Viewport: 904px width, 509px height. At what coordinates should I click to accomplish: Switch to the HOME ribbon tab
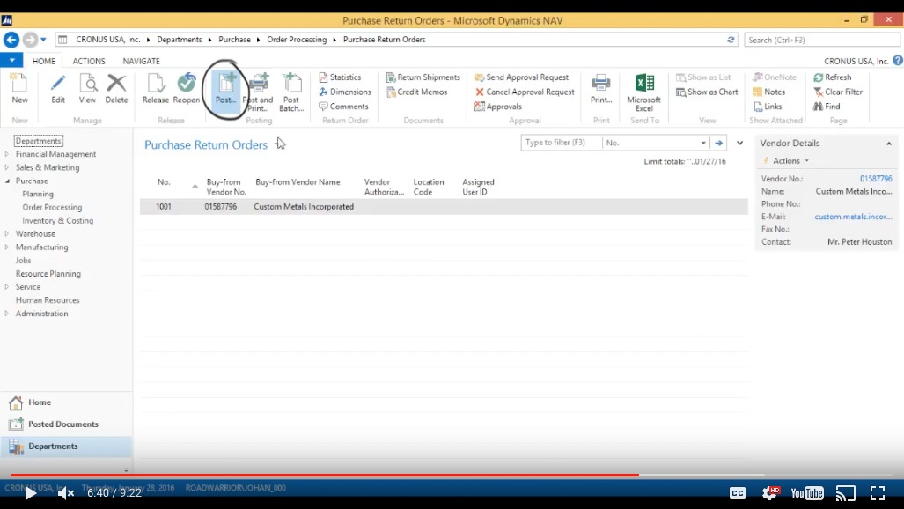tap(44, 61)
